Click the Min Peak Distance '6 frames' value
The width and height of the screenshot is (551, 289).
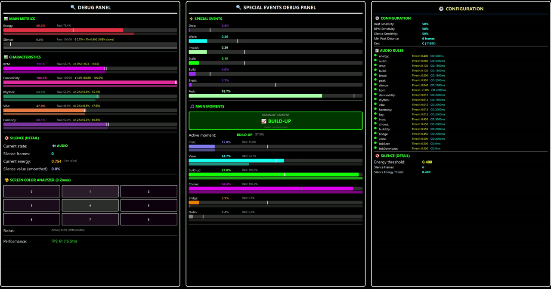429,39
